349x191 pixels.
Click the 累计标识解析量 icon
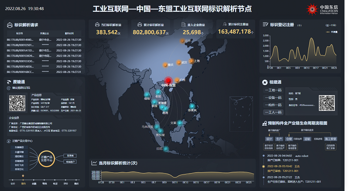(x=140, y=25)
